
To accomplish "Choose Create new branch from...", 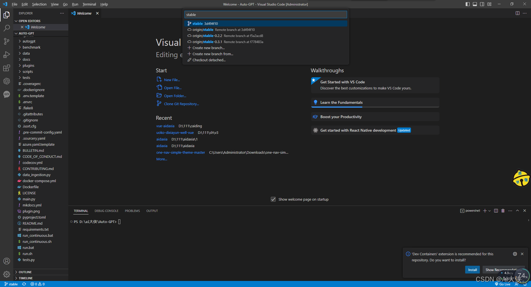I will (x=265, y=54).
